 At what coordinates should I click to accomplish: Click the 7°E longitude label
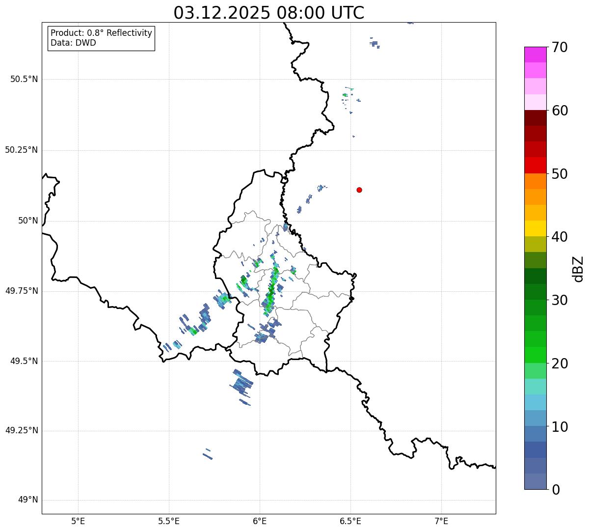point(441,521)
